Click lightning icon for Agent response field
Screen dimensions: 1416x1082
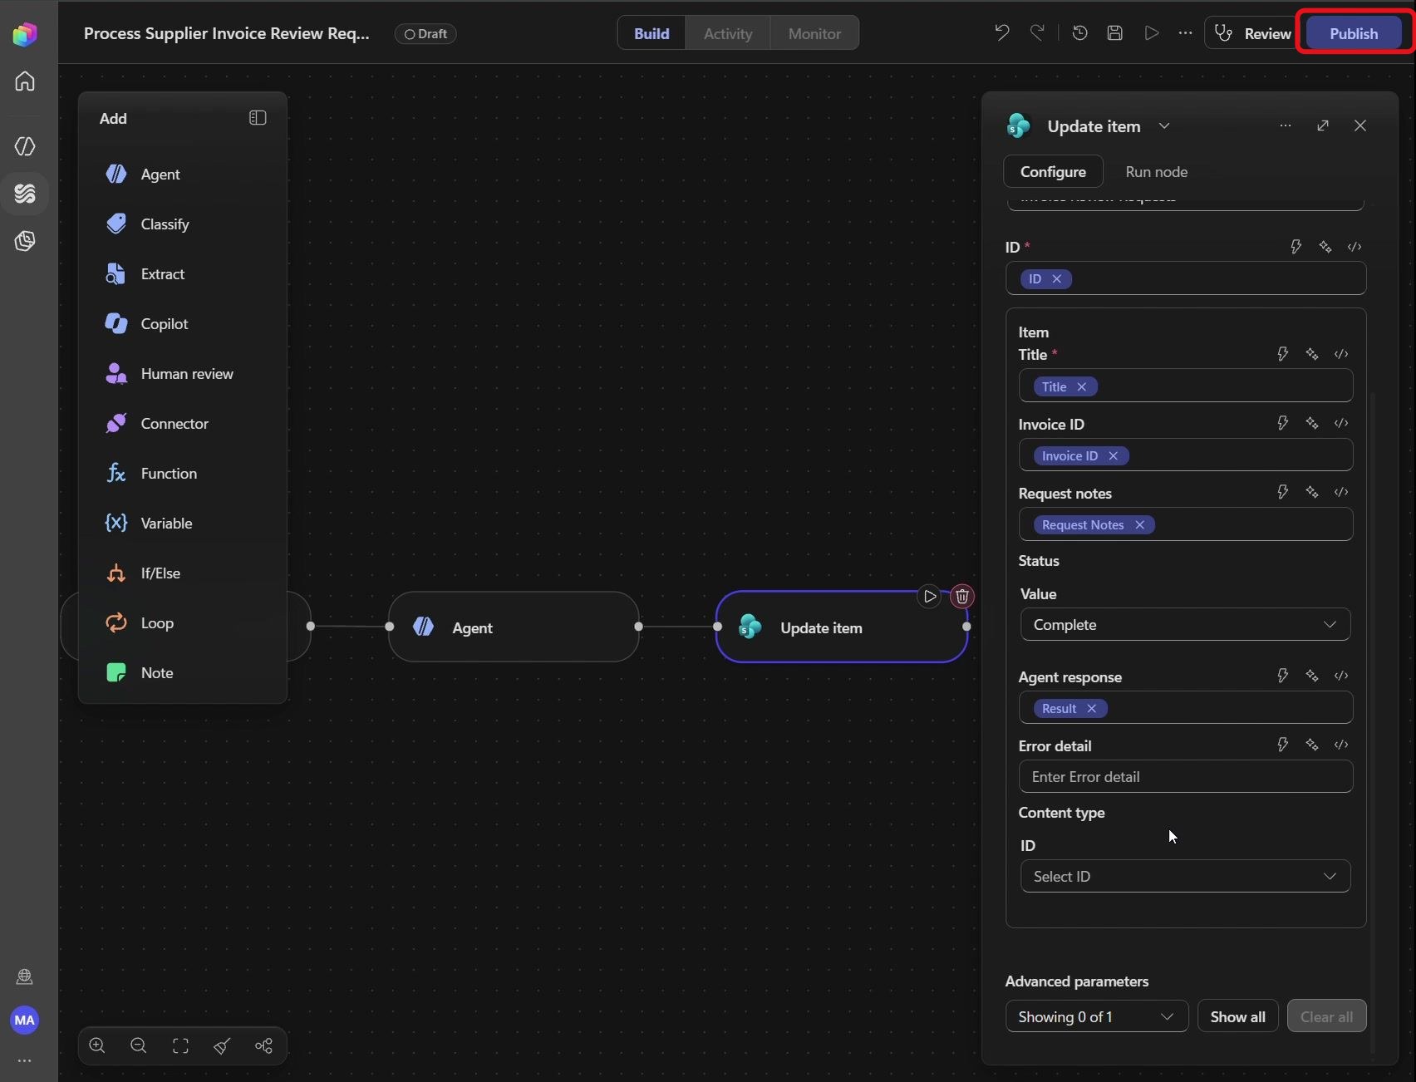(x=1282, y=676)
